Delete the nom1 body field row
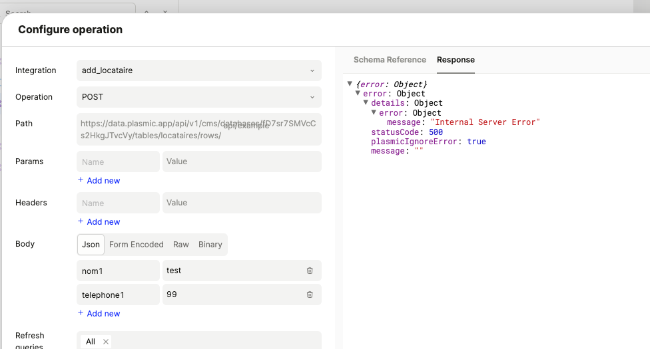 click(x=310, y=271)
